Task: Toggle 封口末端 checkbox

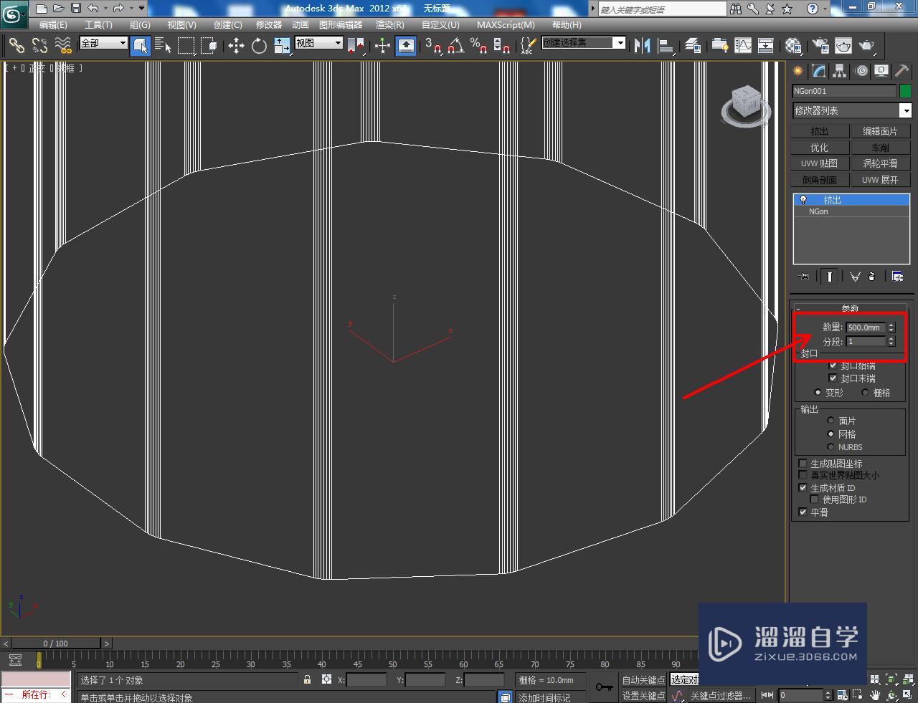Action: (x=833, y=378)
